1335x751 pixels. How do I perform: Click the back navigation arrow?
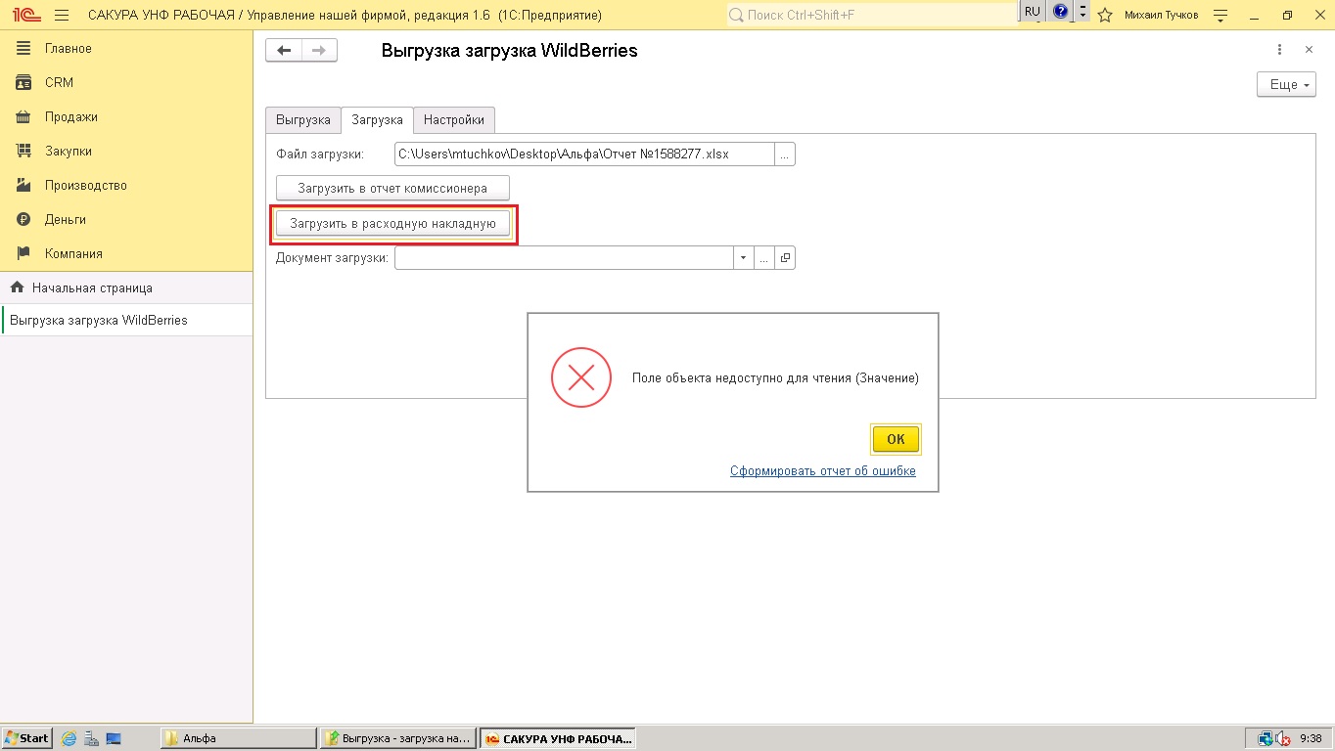pyautogui.click(x=284, y=51)
